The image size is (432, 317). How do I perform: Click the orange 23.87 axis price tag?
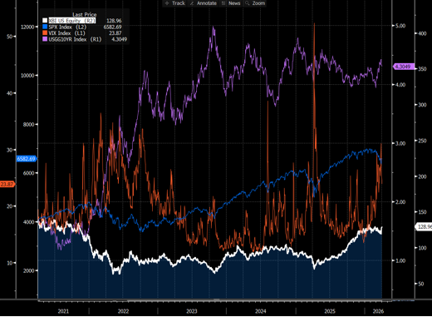(7, 184)
